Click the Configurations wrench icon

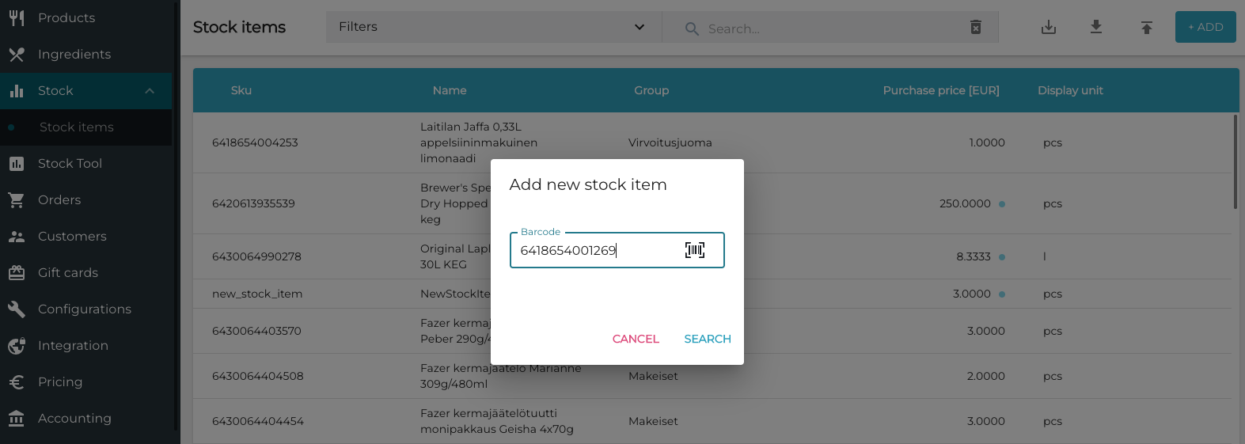point(17,309)
